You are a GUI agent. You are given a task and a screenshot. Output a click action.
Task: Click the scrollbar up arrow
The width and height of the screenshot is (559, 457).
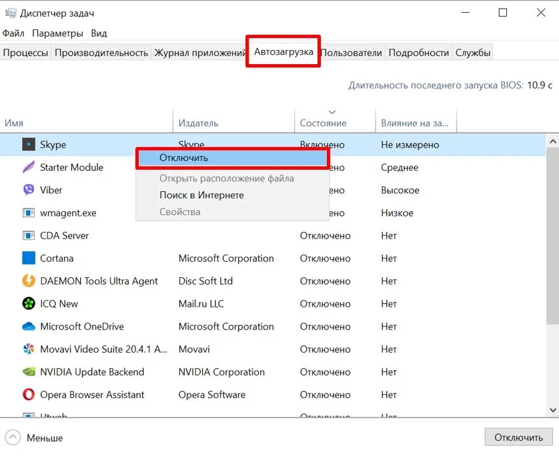(x=553, y=142)
